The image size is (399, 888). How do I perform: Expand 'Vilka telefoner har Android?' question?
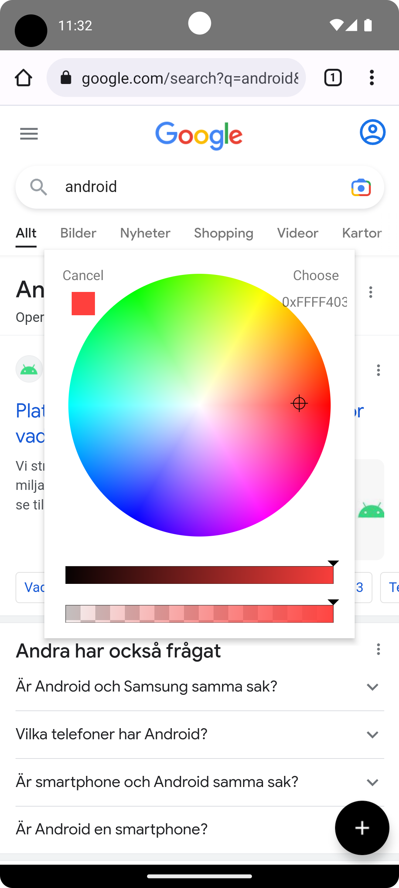pos(372,734)
